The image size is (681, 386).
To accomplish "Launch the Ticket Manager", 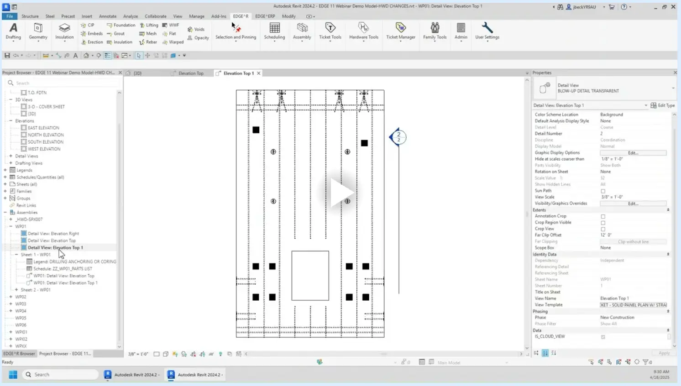I will pos(401,31).
